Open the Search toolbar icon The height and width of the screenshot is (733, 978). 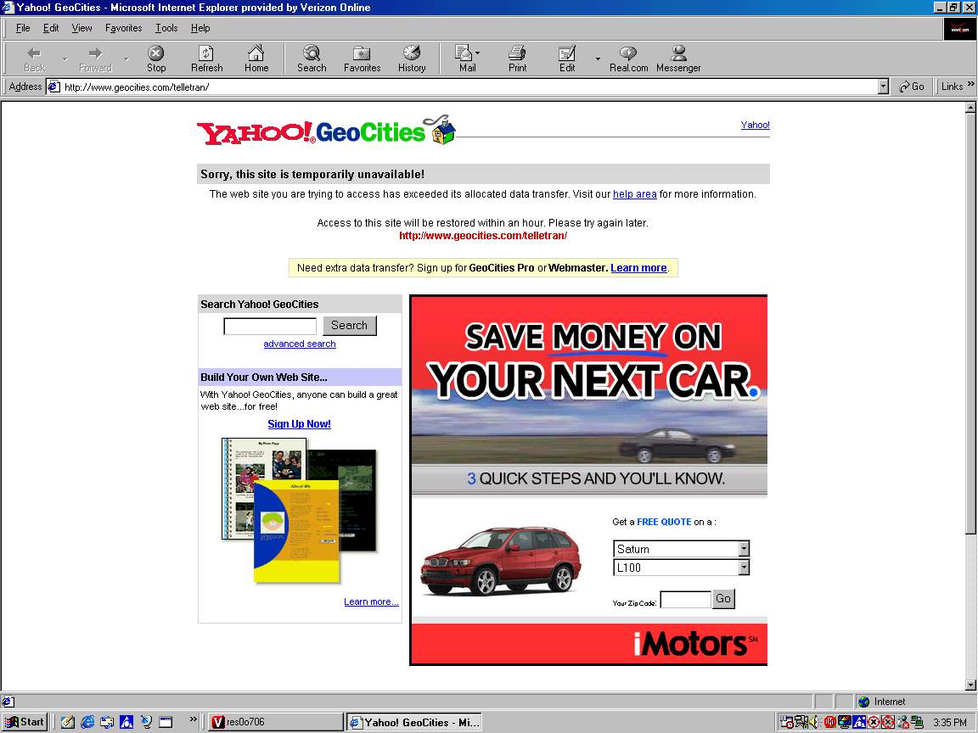(x=312, y=59)
